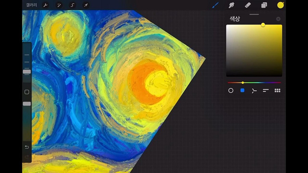The height and width of the screenshot is (173, 308).
Task: Tap the yellow active color circle
Action: (281, 5)
